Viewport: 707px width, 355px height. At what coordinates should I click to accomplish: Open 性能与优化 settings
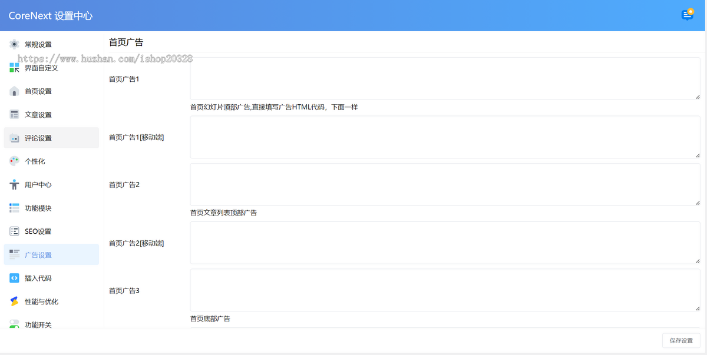pos(51,301)
